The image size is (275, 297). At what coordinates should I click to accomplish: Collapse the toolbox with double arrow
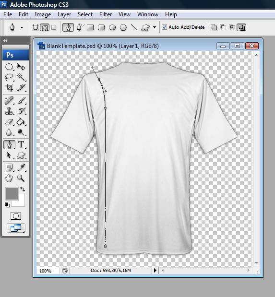(x=5, y=40)
